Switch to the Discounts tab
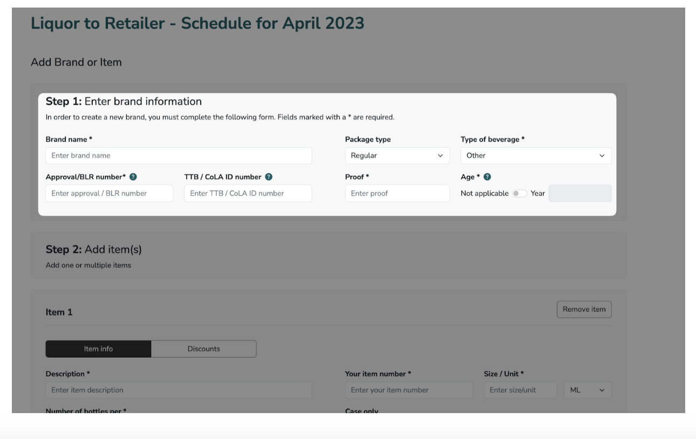Viewport: 696px width, 439px height. (x=204, y=348)
